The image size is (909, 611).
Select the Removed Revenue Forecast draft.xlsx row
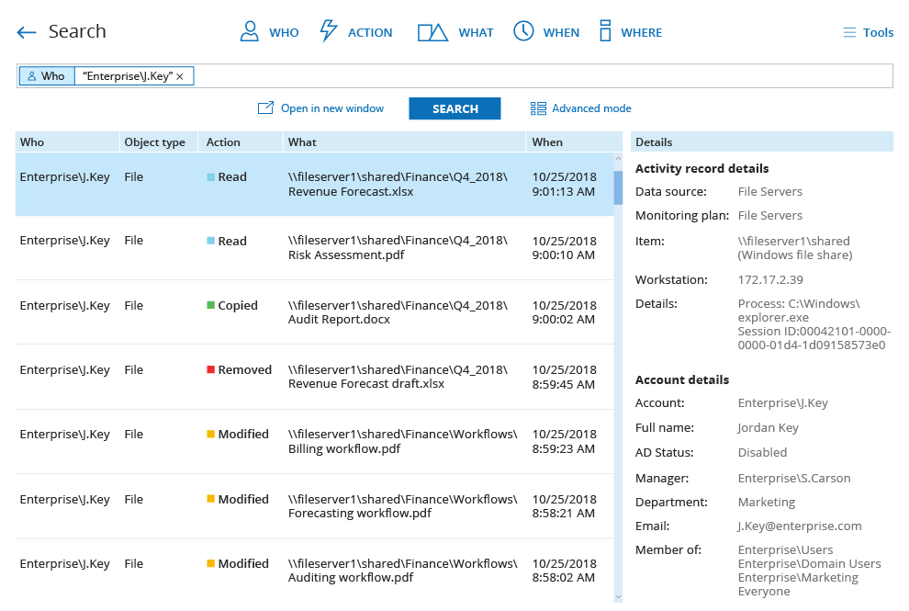(x=314, y=377)
